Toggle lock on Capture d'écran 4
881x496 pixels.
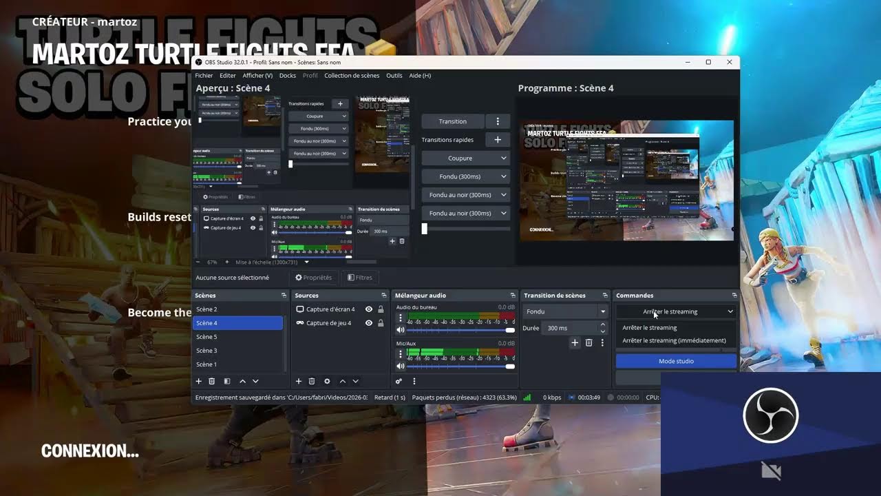(x=381, y=309)
